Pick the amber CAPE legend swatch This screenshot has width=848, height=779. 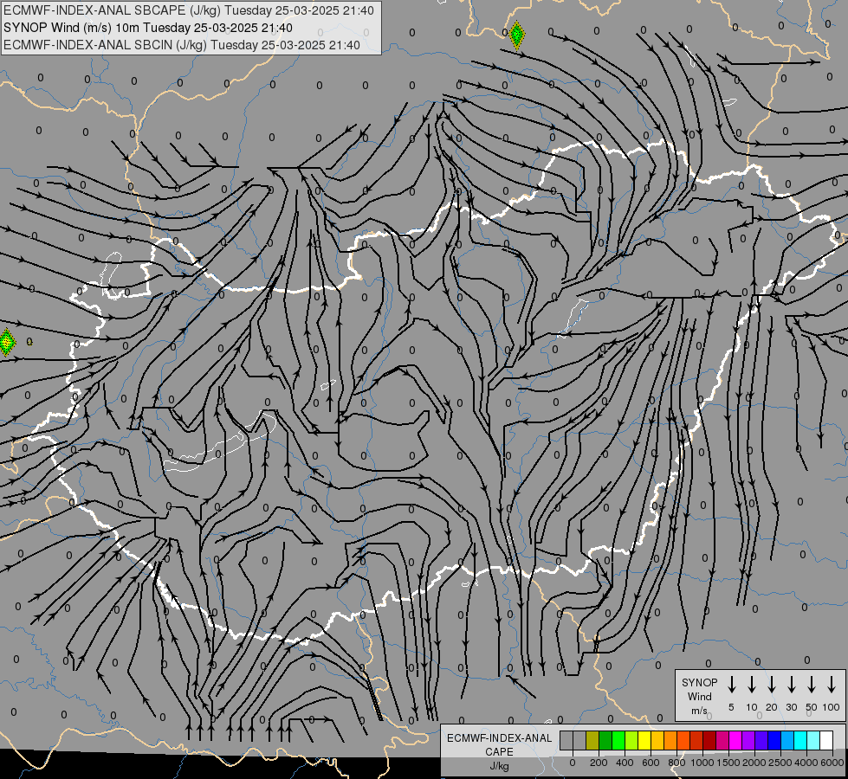pyautogui.click(x=657, y=740)
